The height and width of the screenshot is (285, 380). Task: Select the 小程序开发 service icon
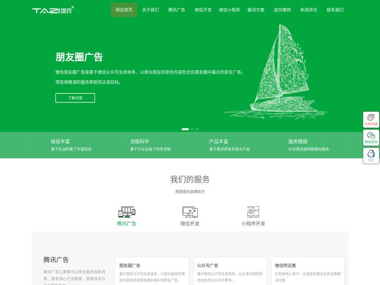click(253, 212)
